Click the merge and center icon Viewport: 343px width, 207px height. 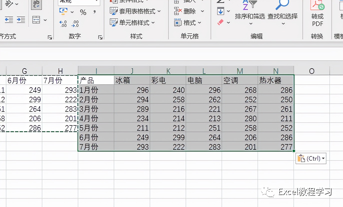pyautogui.click(x=36, y=20)
